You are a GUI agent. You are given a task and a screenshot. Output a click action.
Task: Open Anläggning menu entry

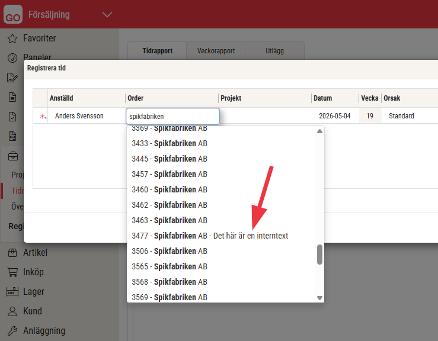(x=44, y=331)
